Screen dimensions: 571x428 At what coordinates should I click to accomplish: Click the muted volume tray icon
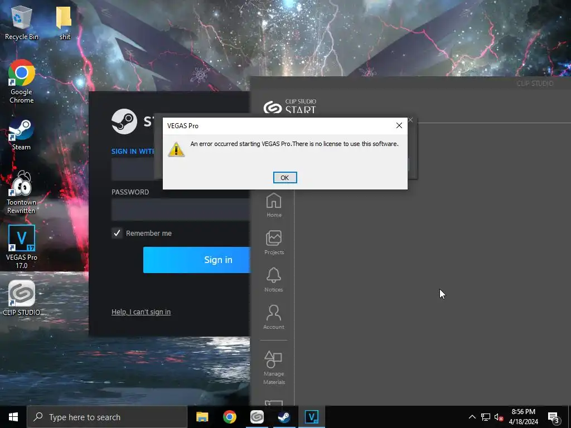(x=499, y=417)
